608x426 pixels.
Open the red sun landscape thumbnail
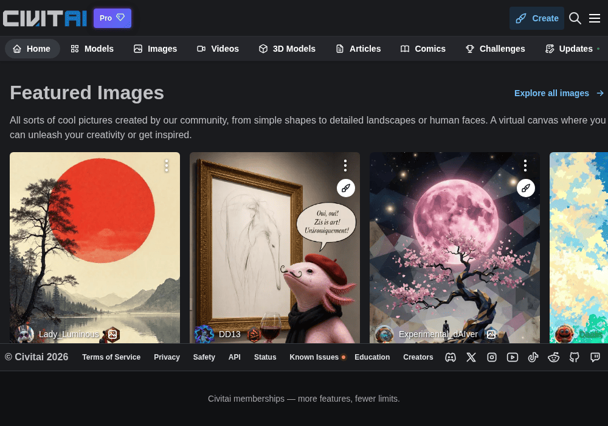click(x=95, y=248)
